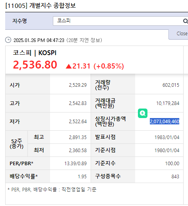Click the 구성종목수 value 843
Image resolution: width=188 pixels, height=206 pixels.
175,177
